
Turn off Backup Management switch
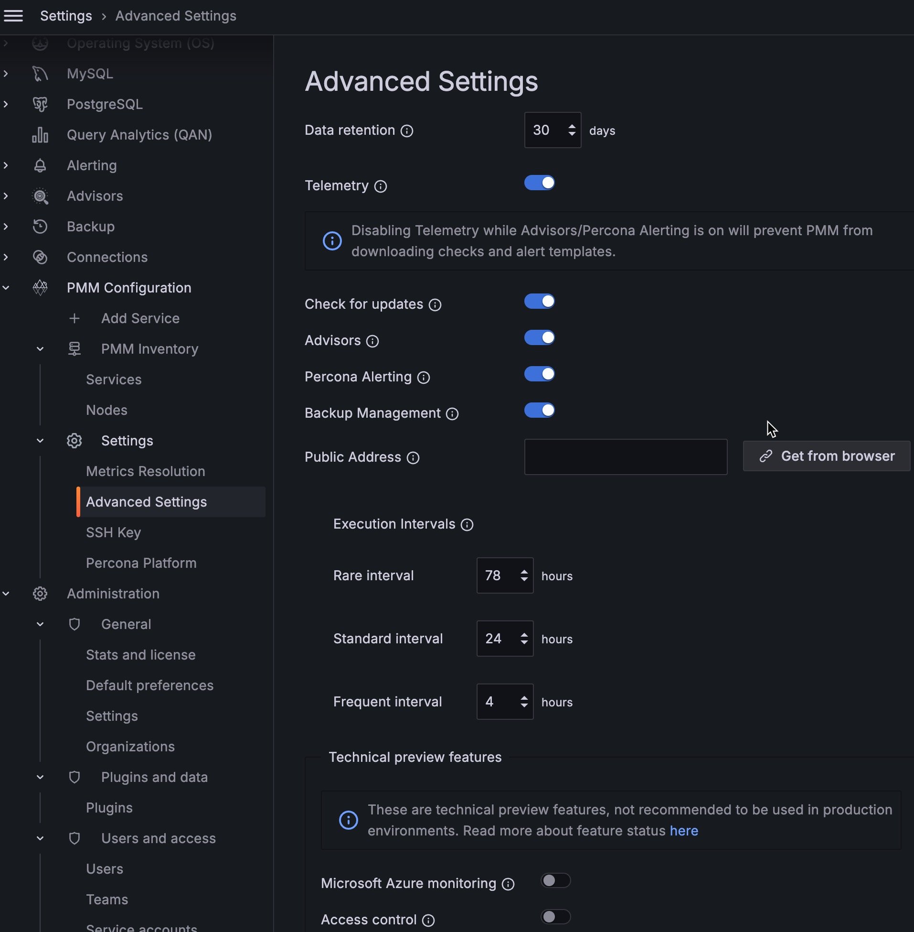(x=539, y=410)
